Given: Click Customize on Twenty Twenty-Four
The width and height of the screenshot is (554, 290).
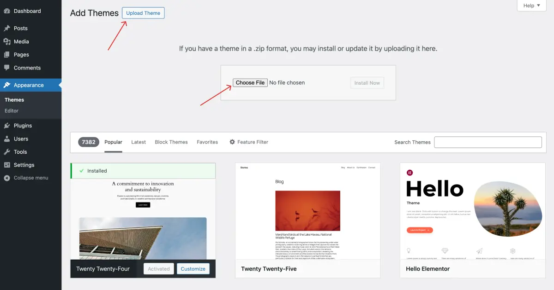Looking at the screenshot, I should click(x=193, y=269).
